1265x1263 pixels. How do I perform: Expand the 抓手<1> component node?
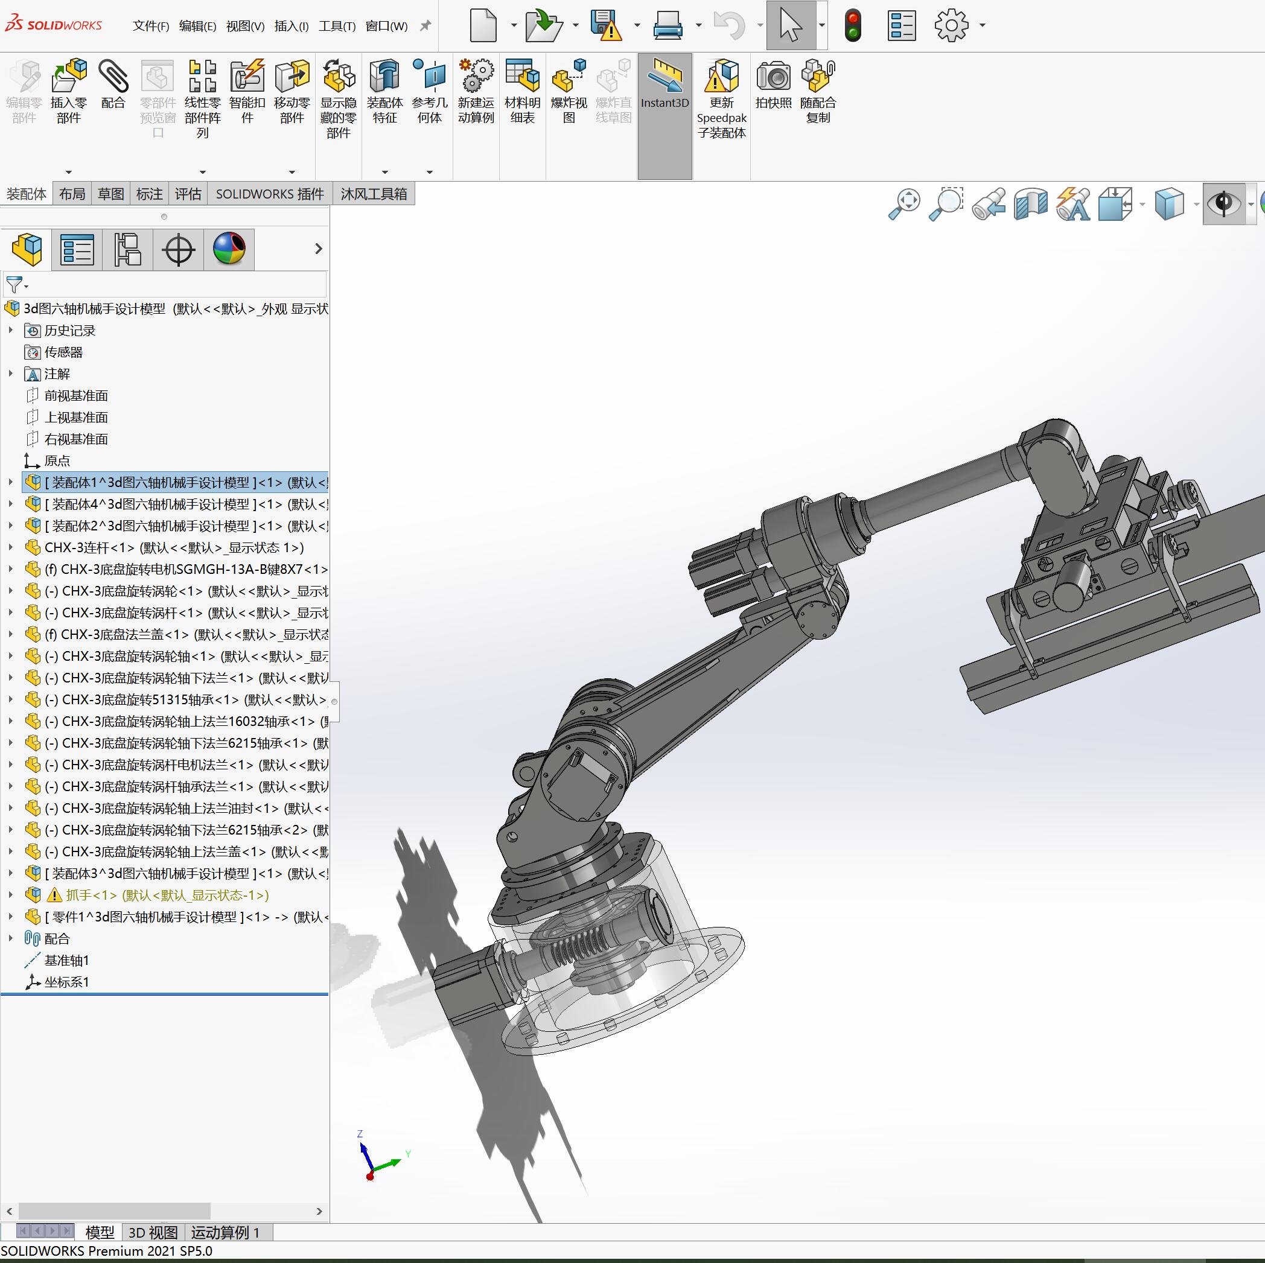10,894
